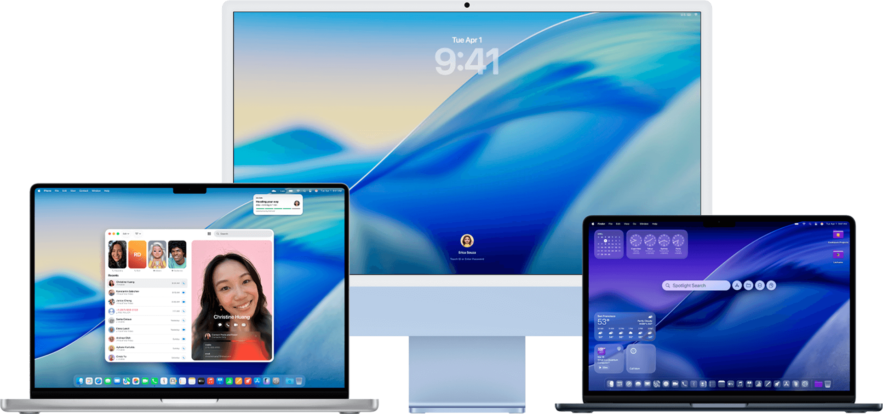Start a video call with Christine Huang

[236, 325]
